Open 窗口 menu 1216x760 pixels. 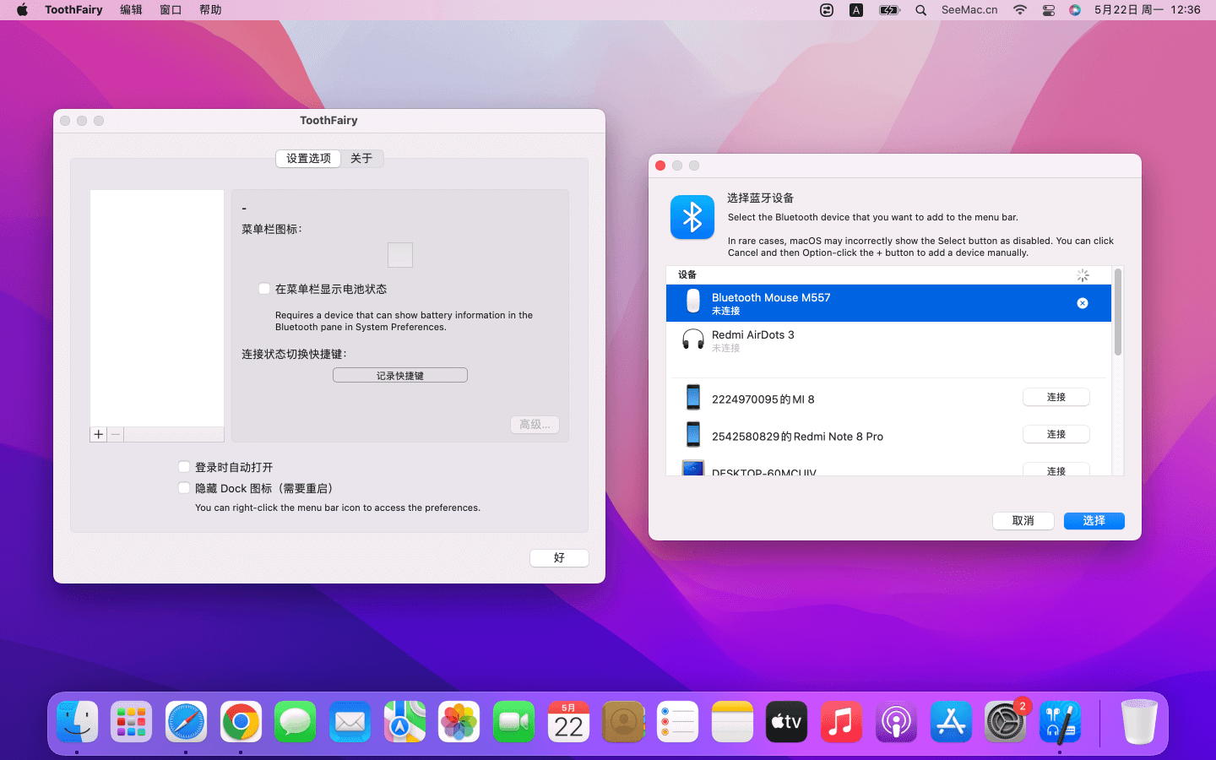click(171, 10)
